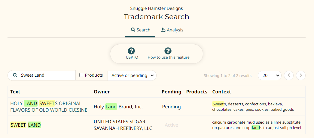314x138 pixels.
Task: Open the results-per-page dropdown showing 20
Action: (x=270, y=75)
